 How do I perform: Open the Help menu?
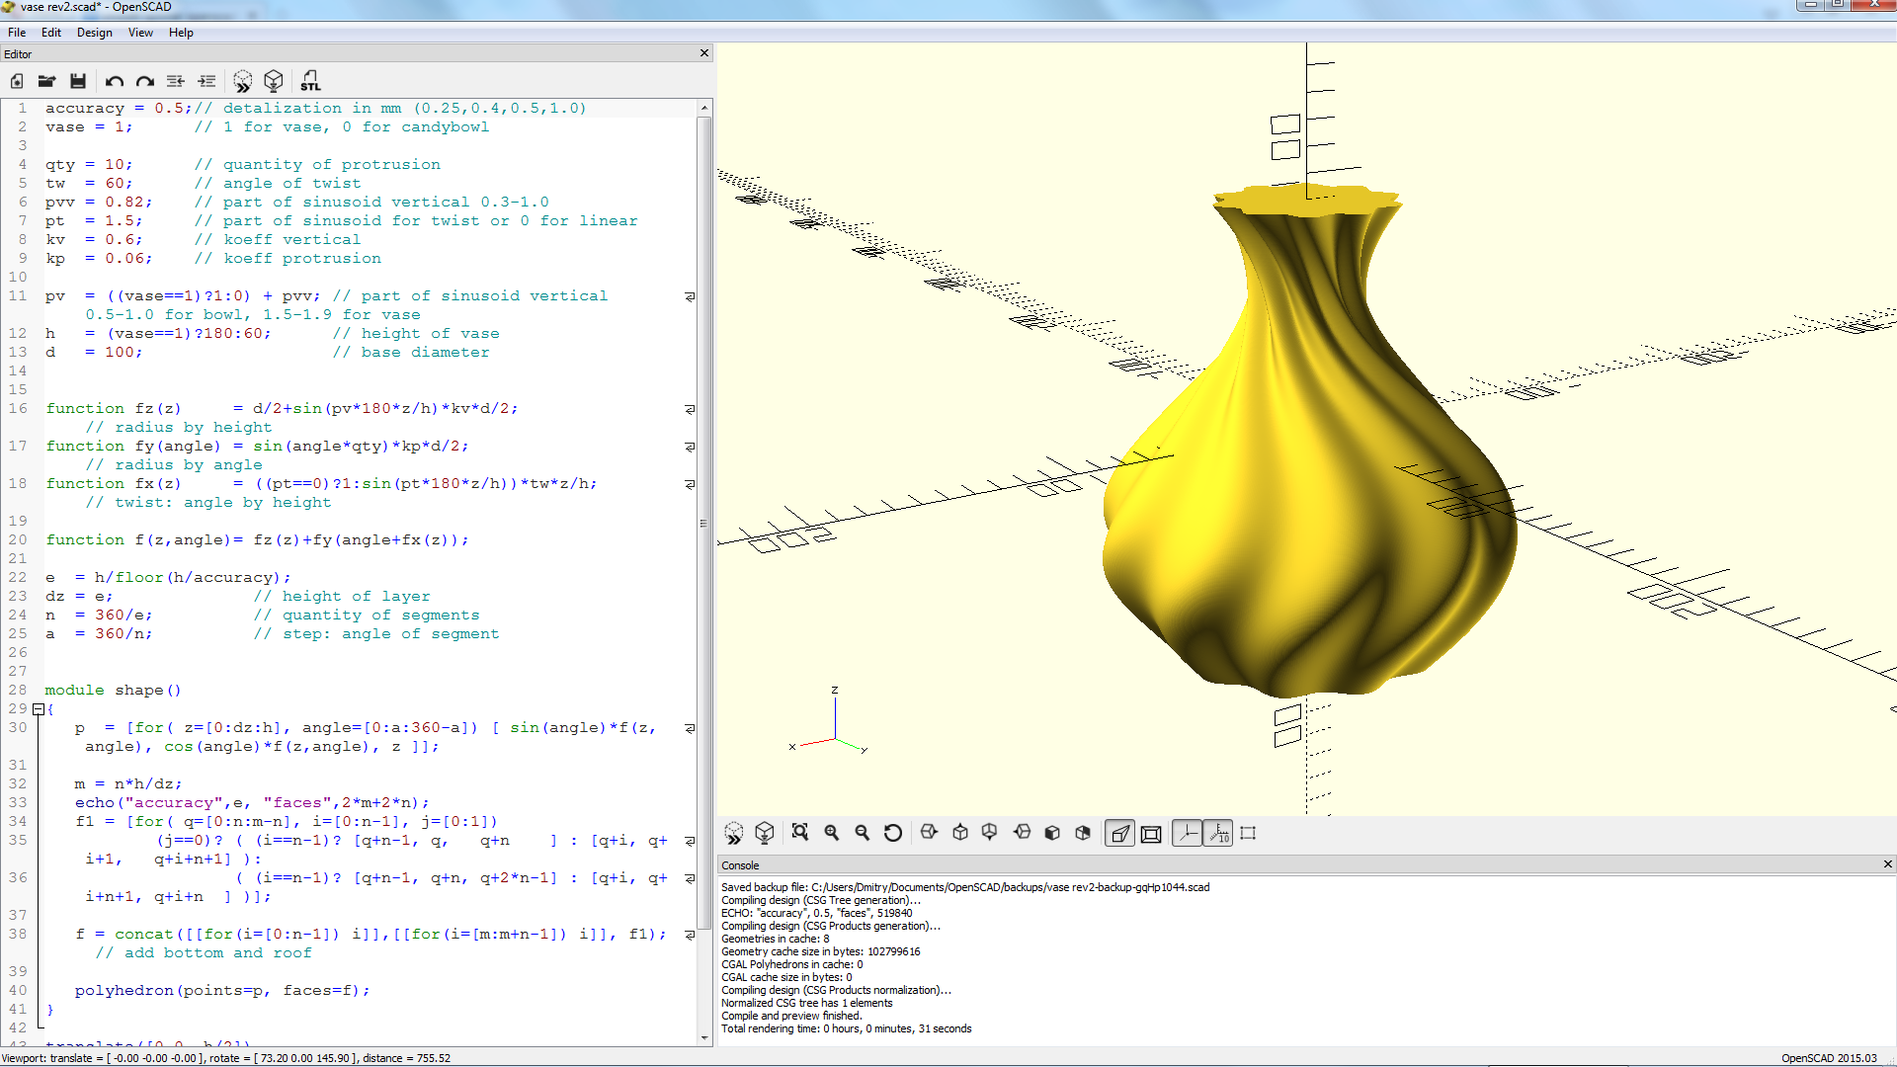[x=181, y=33]
